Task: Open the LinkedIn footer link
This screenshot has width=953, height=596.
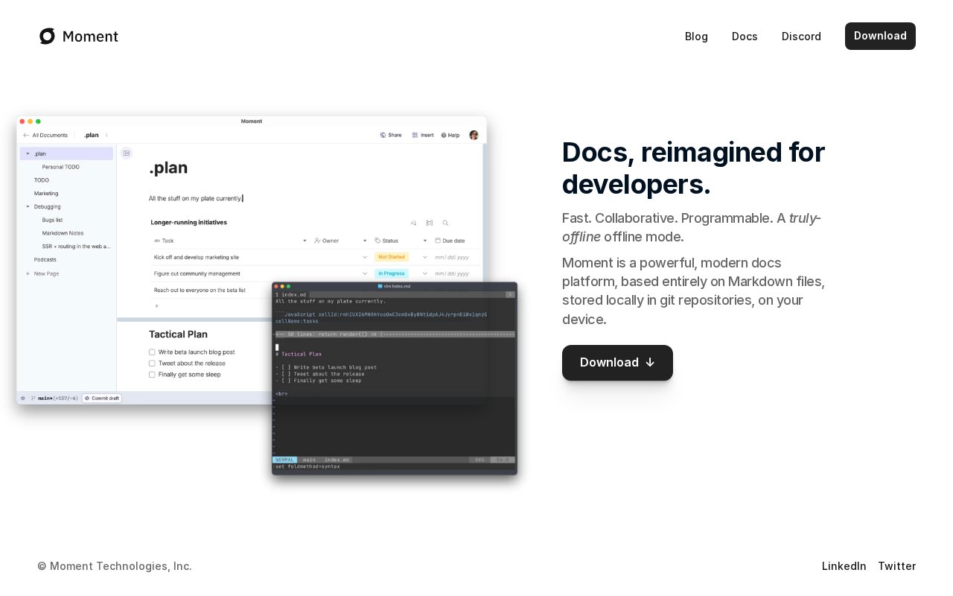Action: tap(844, 566)
